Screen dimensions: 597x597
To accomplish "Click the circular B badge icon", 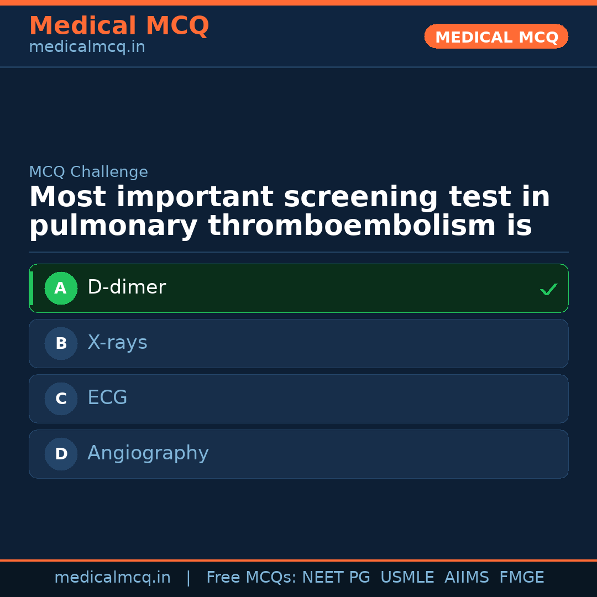I will 61,343.
